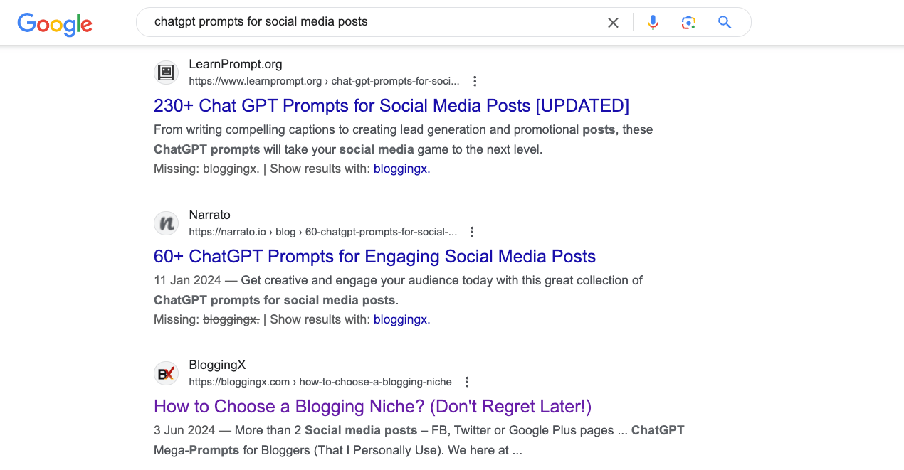This screenshot has width=904, height=470.
Task: Click the Google logo to return home
Action: point(54,25)
